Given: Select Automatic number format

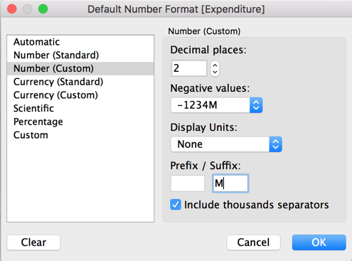Looking at the screenshot, I should [80, 42].
